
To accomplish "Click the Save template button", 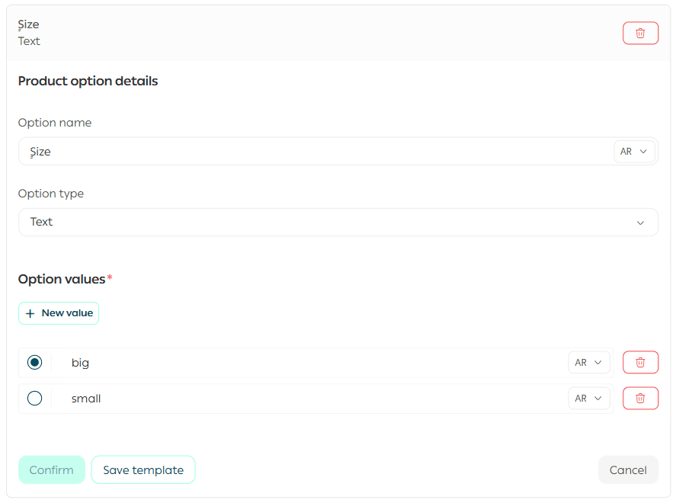I will [x=143, y=470].
